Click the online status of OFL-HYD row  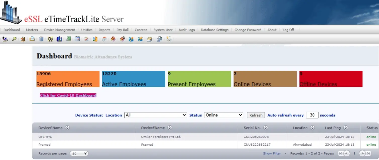(x=371, y=137)
